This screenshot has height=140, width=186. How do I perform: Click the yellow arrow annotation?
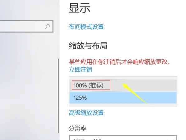pyautogui.click(x=135, y=94)
